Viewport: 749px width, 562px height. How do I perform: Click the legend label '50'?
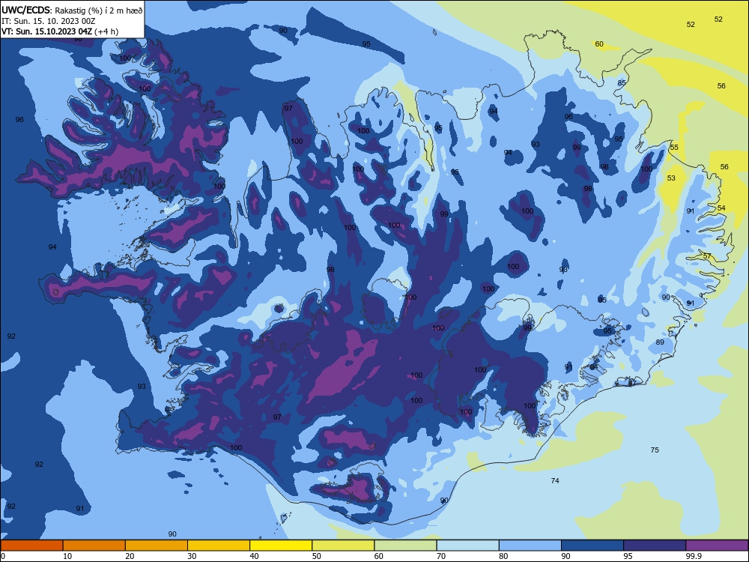[x=316, y=556]
